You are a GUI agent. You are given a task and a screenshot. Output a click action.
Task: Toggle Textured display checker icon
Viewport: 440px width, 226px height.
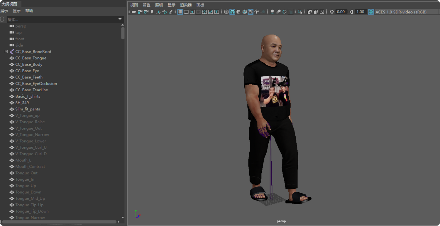[251, 12]
